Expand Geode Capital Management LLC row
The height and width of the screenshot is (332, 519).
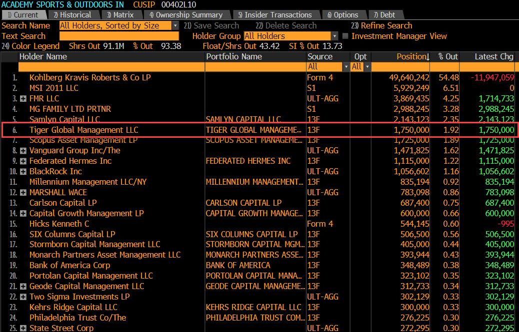pyautogui.click(x=23, y=287)
